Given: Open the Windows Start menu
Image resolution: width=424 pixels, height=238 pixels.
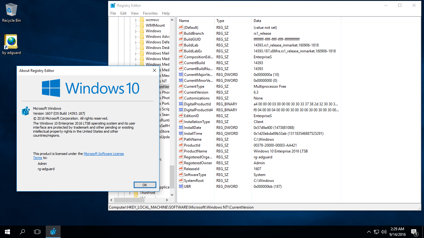Looking at the screenshot, I should tap(7, 231).
